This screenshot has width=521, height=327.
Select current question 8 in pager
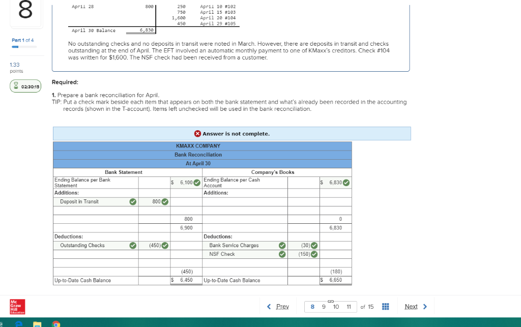click(312, 307)
